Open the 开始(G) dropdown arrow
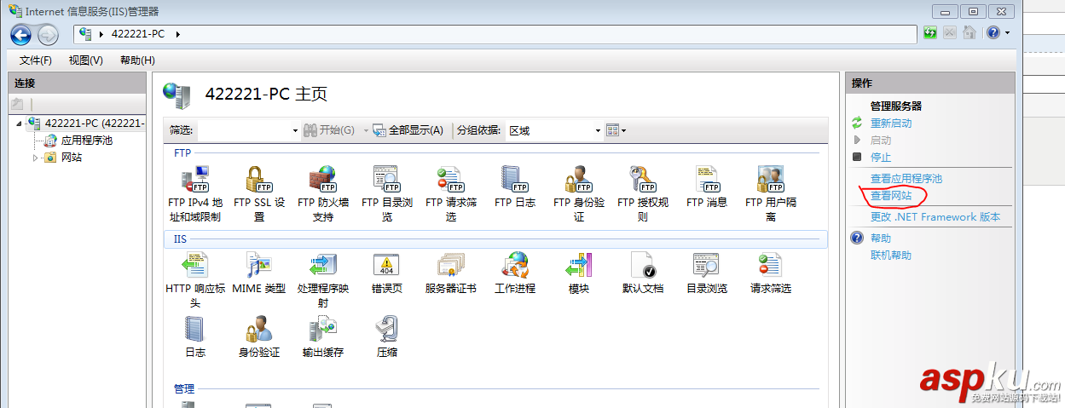 367,130
